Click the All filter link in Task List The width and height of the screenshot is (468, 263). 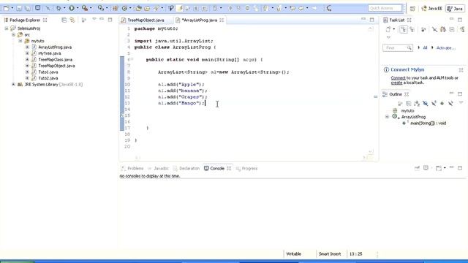point(425,47)
